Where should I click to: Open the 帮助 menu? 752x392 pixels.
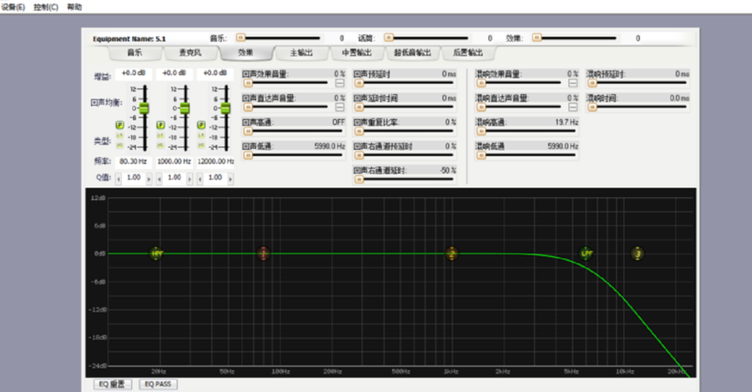pyautogui.click(x=74, y=7)
